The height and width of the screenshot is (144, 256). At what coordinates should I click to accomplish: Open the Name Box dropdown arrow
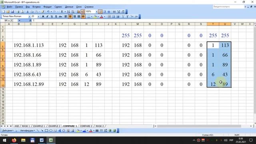tap(20, 20)
